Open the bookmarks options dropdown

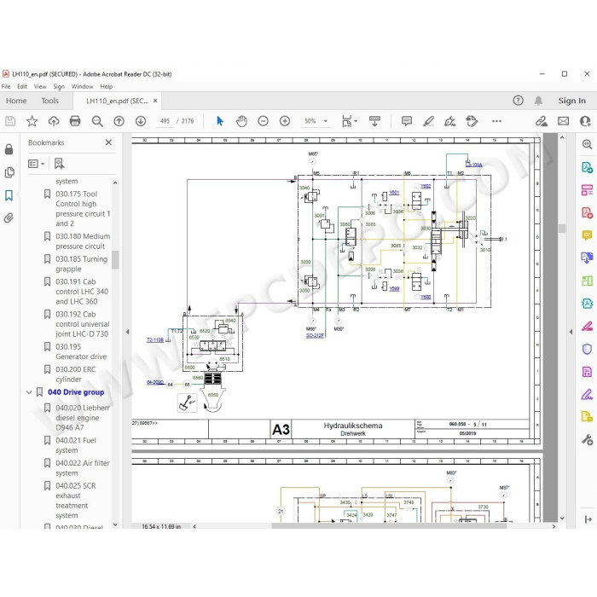tap(36, 164)
